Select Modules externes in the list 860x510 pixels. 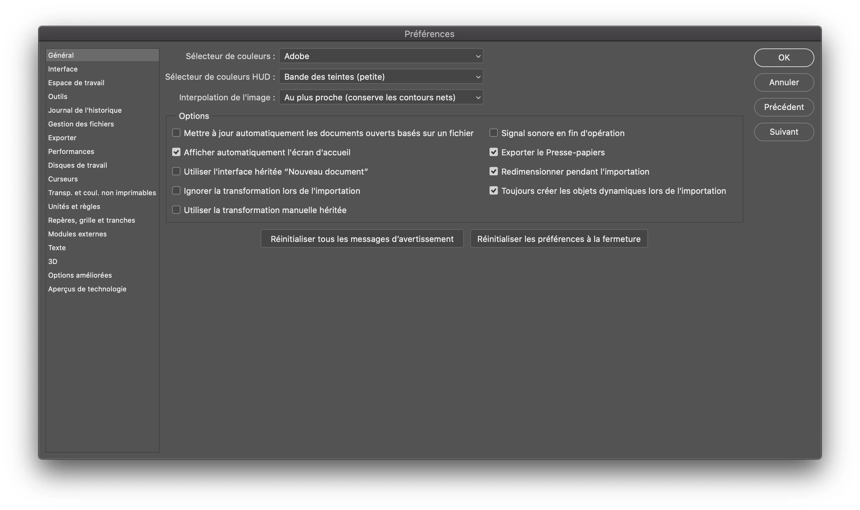click(77, 234)
